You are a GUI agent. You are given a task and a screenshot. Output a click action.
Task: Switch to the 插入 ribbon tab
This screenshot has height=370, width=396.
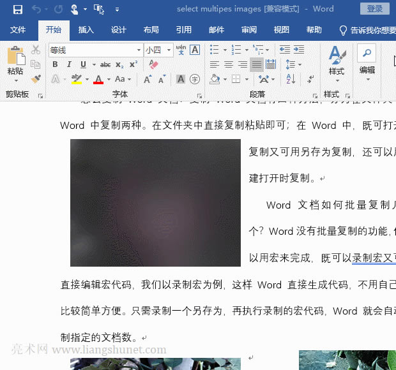(86, 30)
